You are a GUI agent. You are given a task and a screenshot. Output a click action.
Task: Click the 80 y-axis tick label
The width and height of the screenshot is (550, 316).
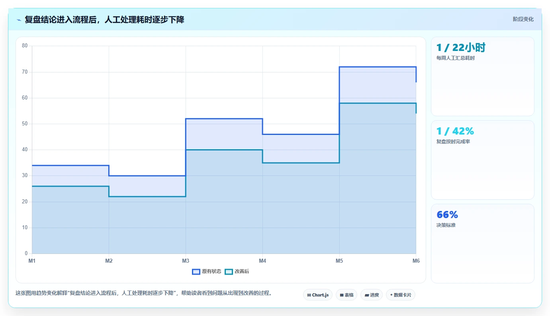pyautogui.click(x=25, y=46)
